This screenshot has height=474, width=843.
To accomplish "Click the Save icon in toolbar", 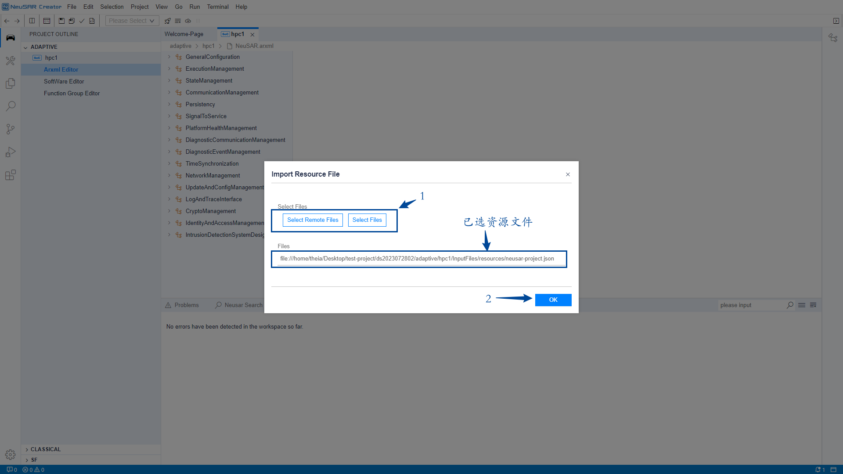I will (61, 21).
